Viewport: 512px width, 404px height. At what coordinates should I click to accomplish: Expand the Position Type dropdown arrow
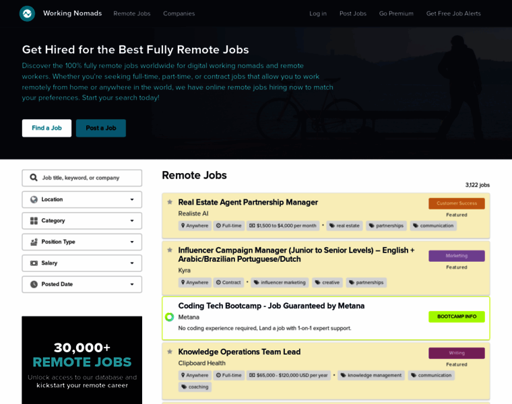pos(132,242)
